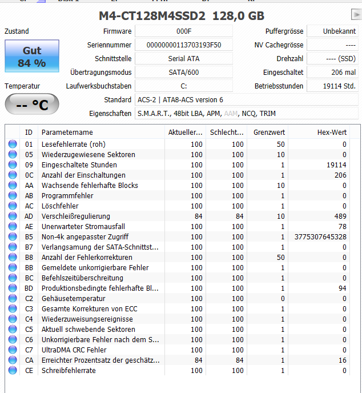Click hex value 78 in Unerwarteter Stromausfall row
The width and height of the screenshot is (362, 393).
[342, 227]
